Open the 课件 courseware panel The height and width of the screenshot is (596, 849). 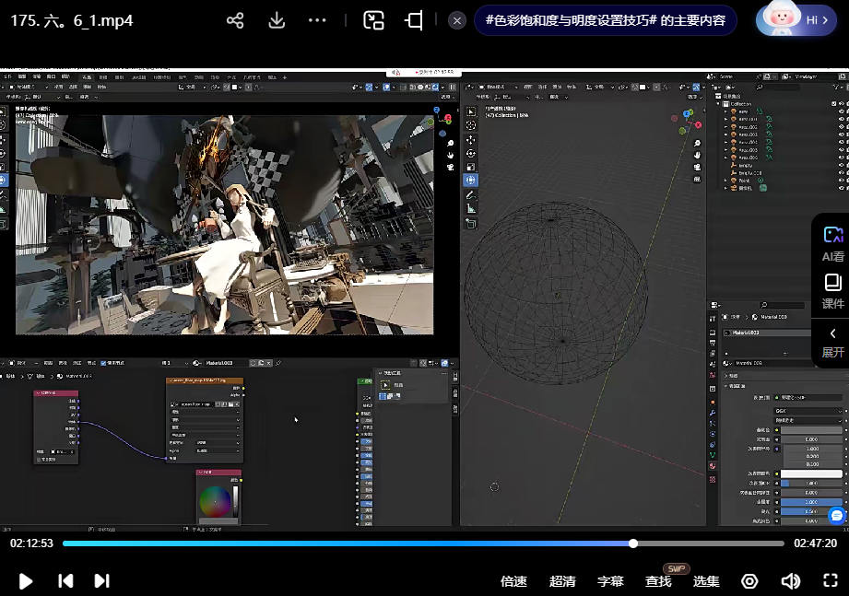[x=833, y=290]
